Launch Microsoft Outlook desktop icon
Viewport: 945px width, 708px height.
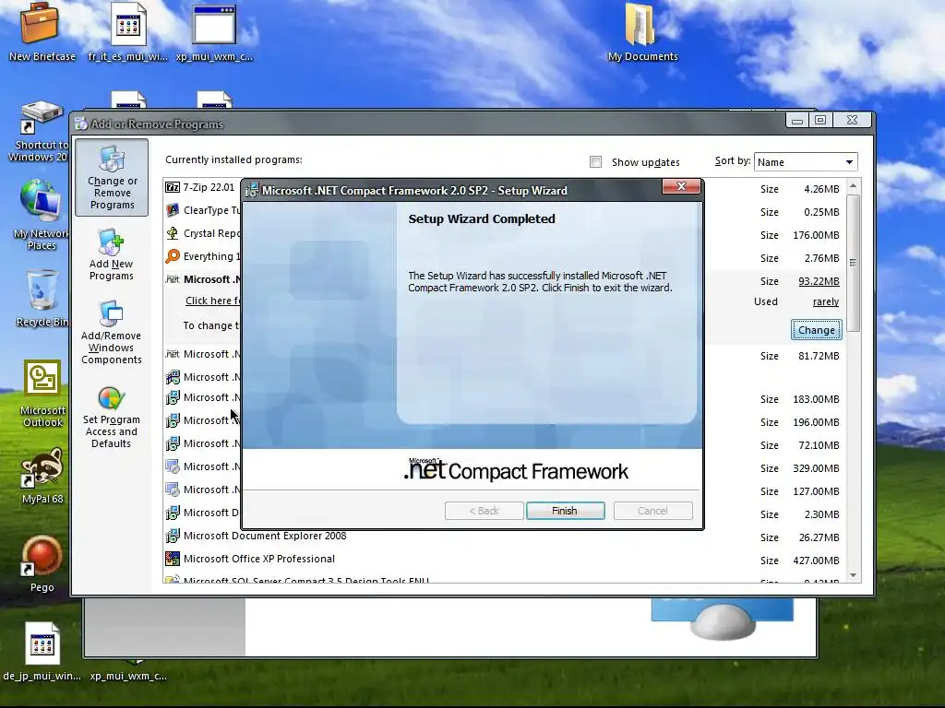click(x=42, y=395)
